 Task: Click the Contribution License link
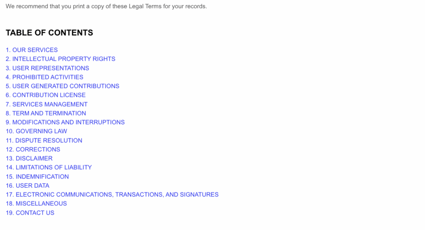[x=46, y=95]
